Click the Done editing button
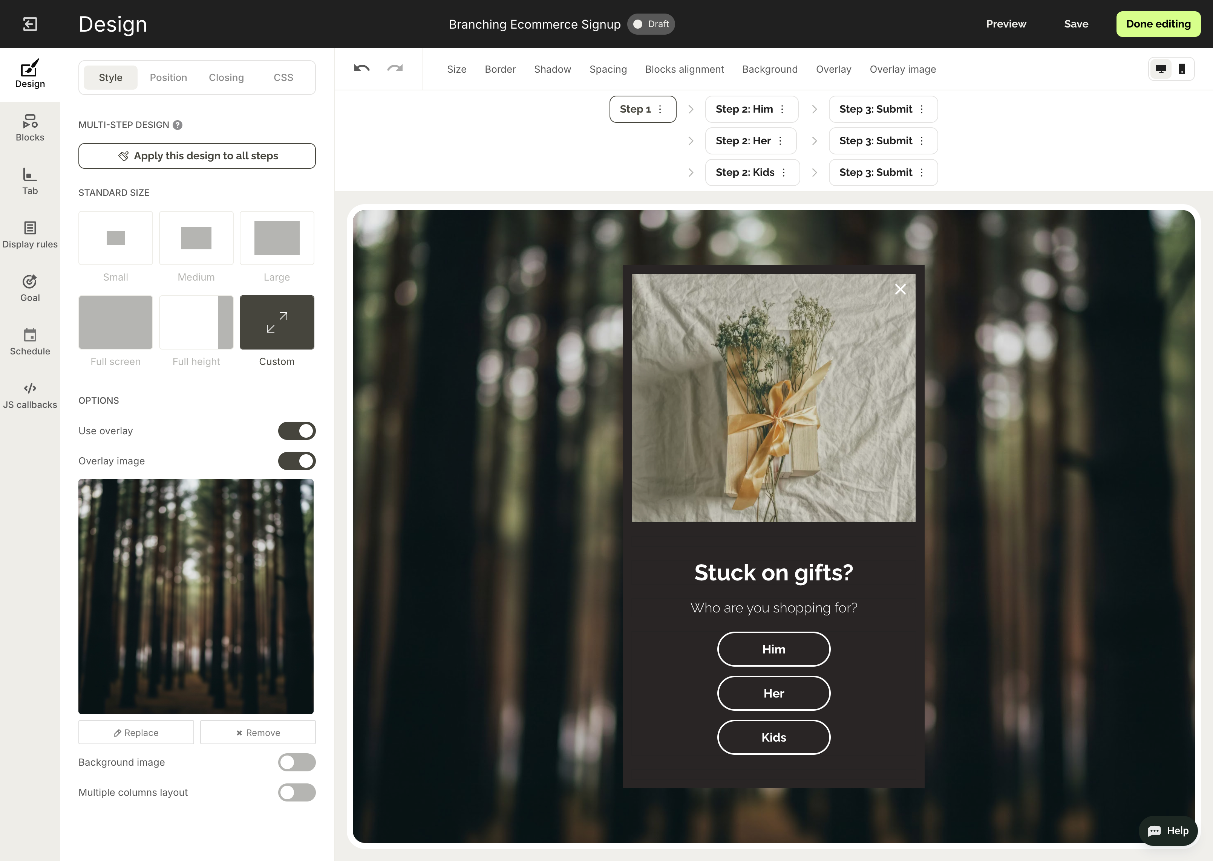The height and width of the screenshot is (861, 1213). tap(1158, 24)
